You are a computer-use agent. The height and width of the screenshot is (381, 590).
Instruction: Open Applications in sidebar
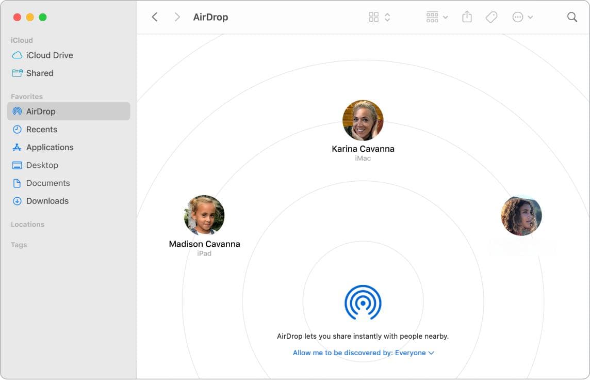(x=69, y=147)
